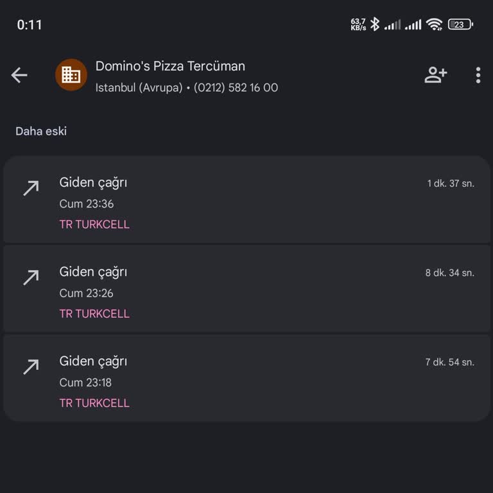Tap the phone number (0212) 582 16 00
The width and height of the screenshot is (493, 493).
[x=236, y=87]
